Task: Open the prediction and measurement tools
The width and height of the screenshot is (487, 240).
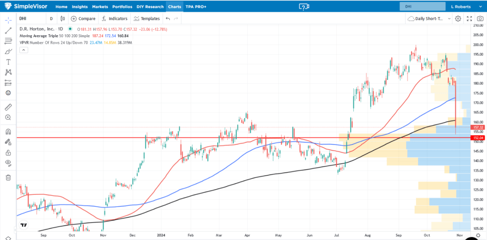Action: tap(8, 83)
